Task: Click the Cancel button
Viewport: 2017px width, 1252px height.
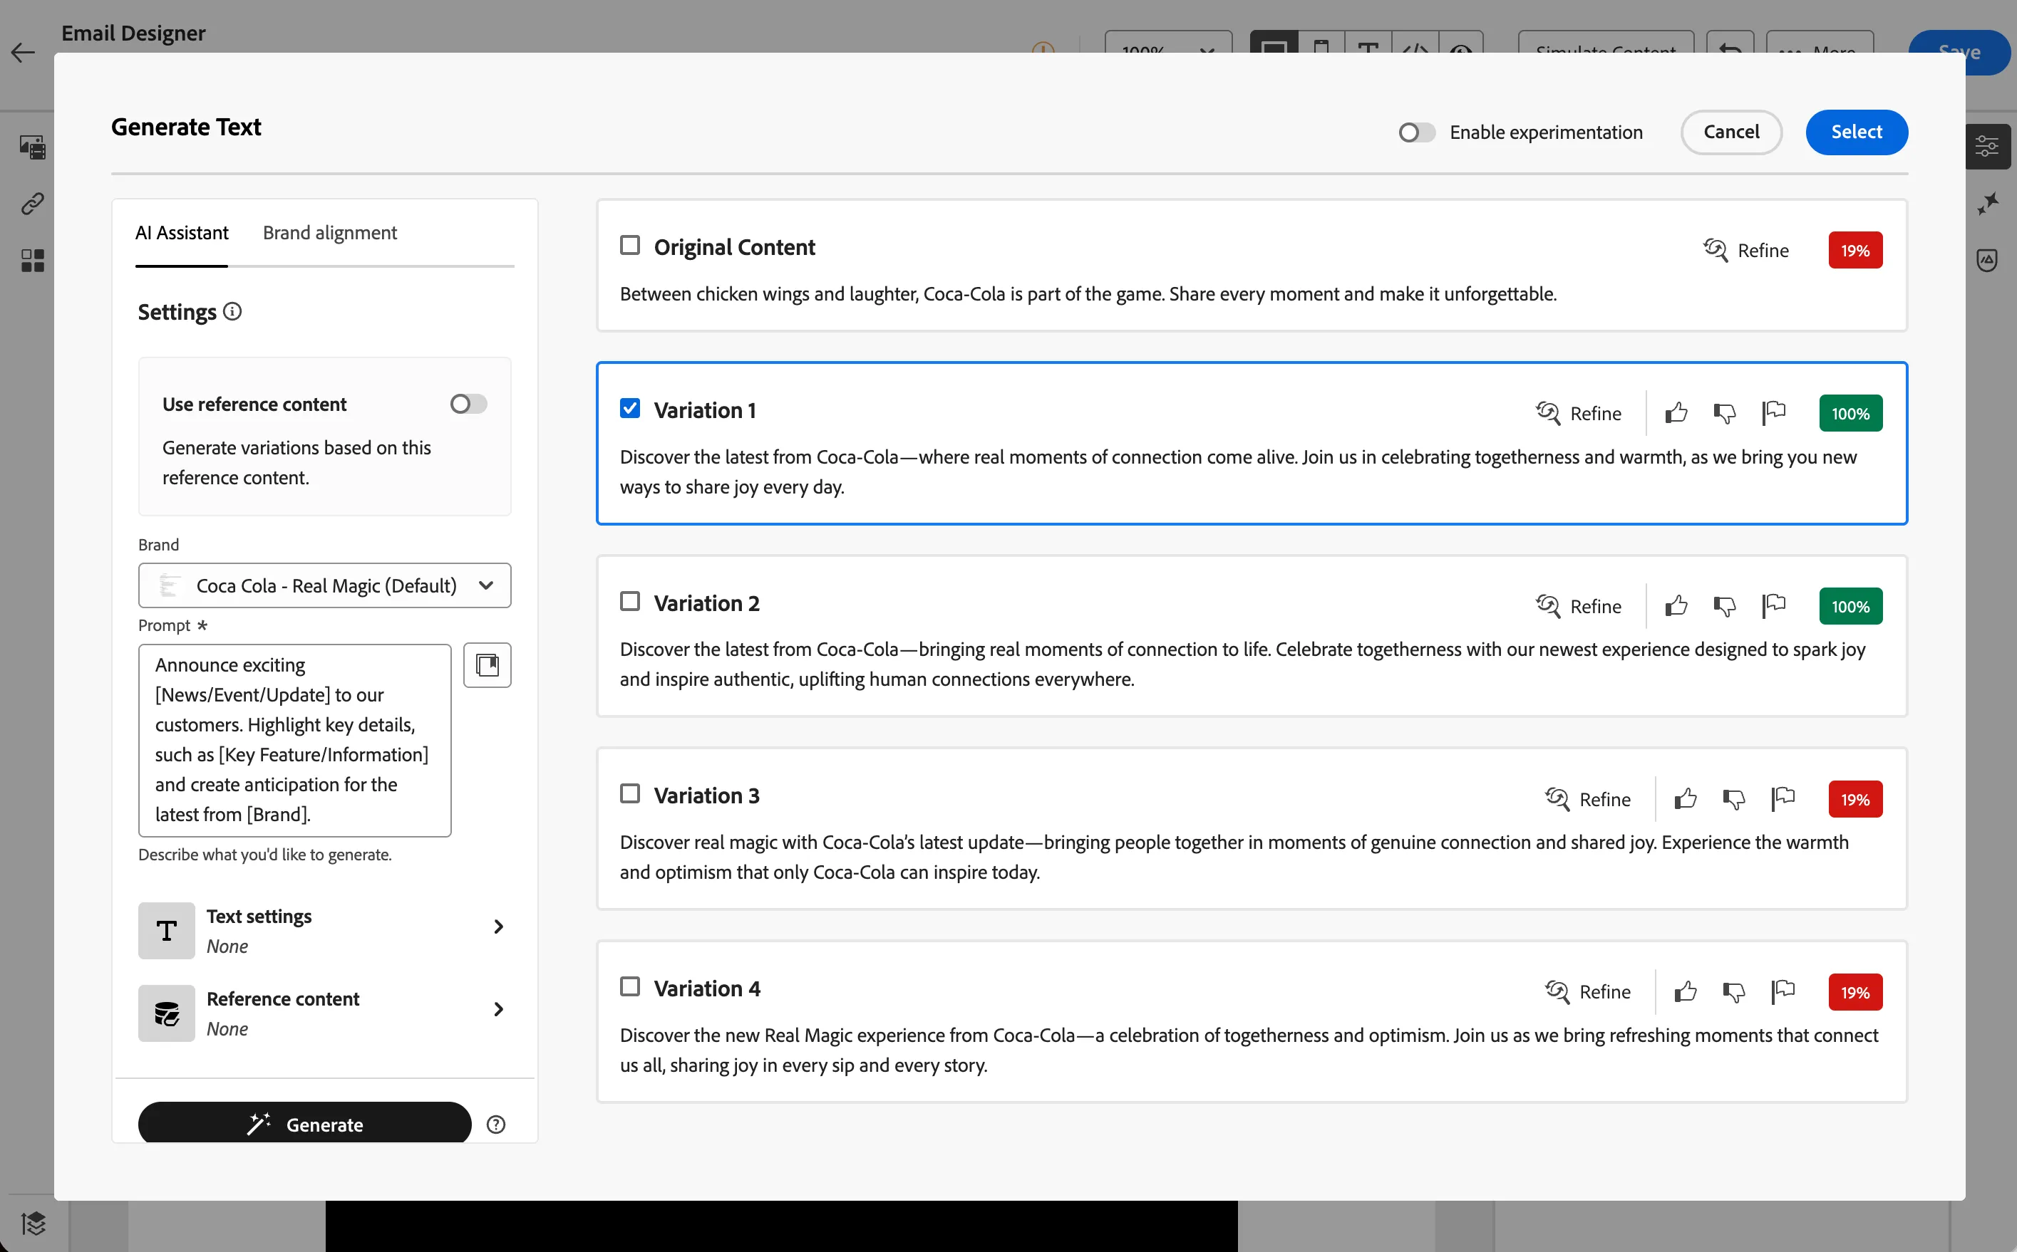Action: 1731,132
